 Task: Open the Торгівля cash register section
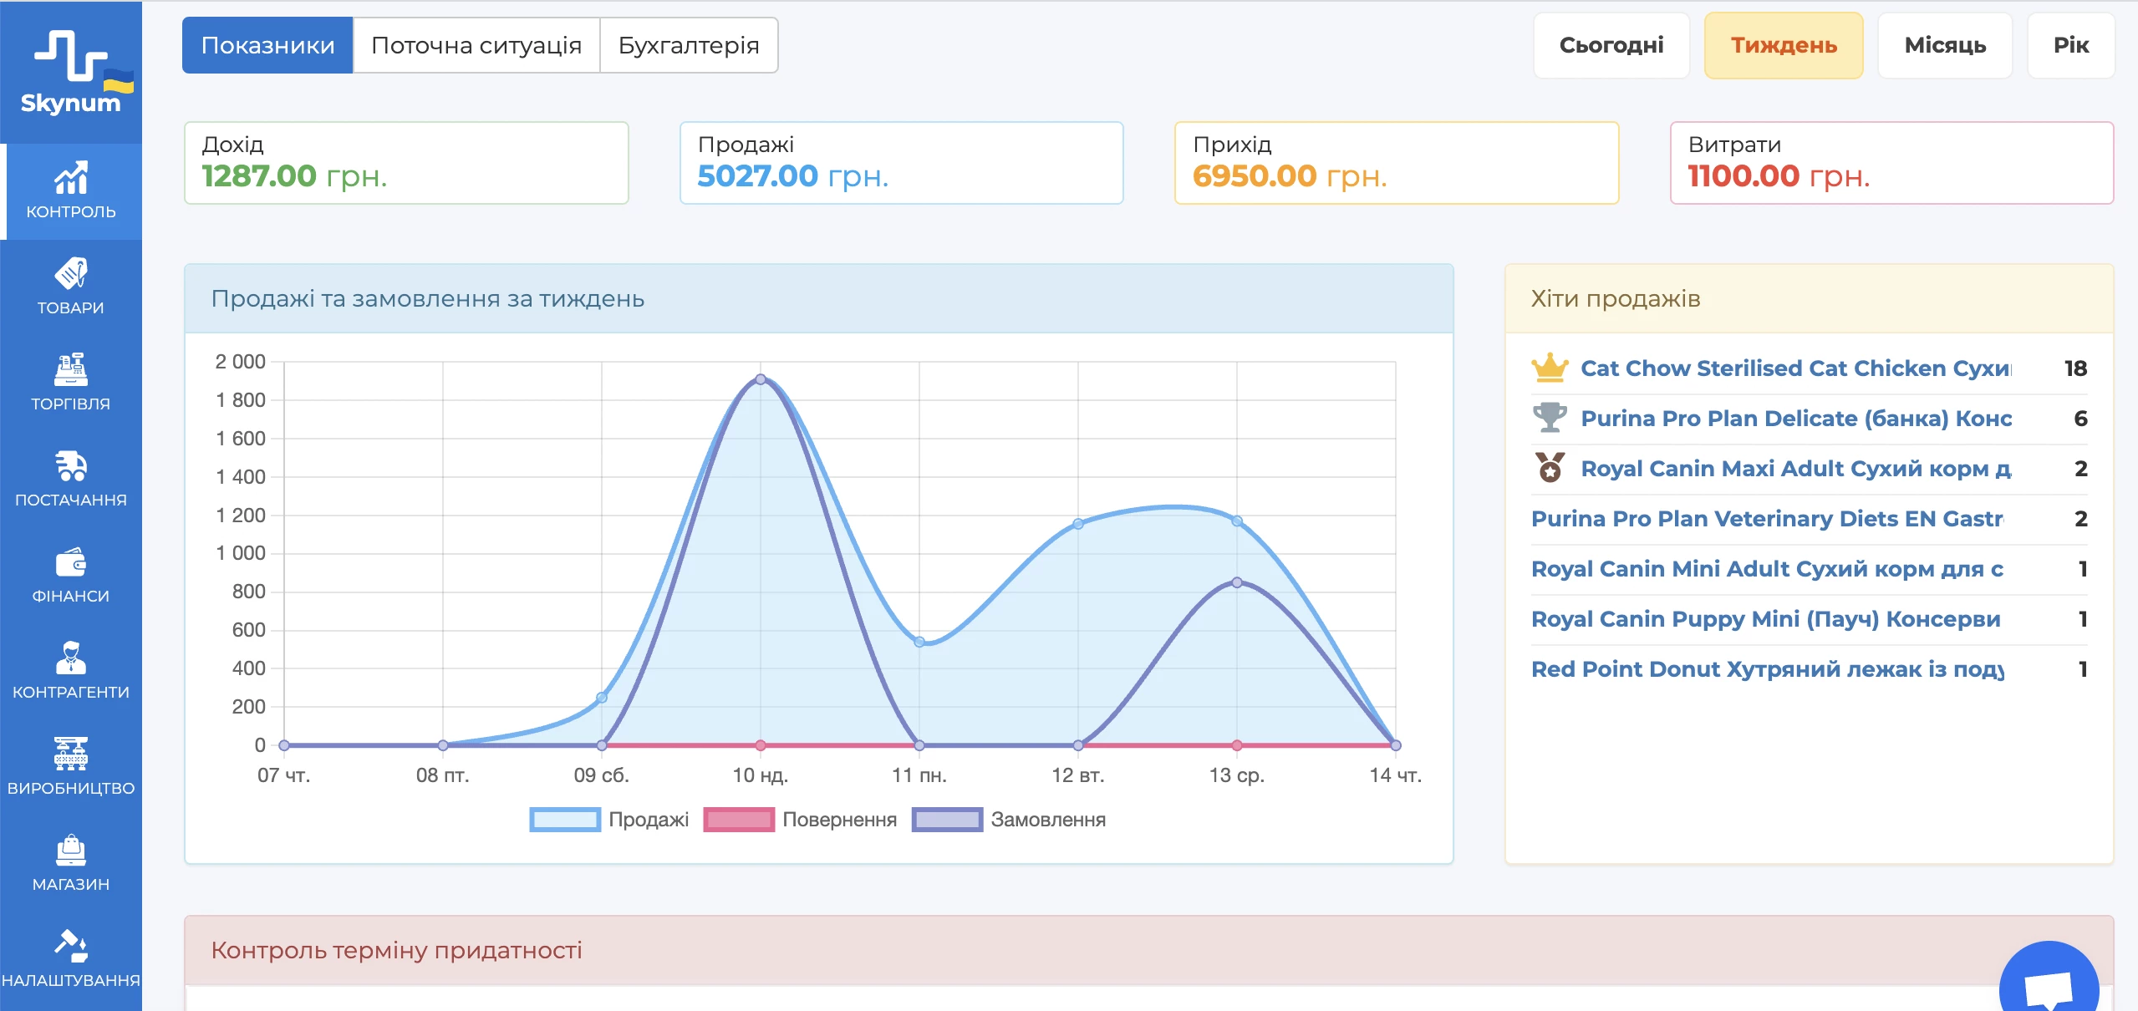(x=71, y=384)
